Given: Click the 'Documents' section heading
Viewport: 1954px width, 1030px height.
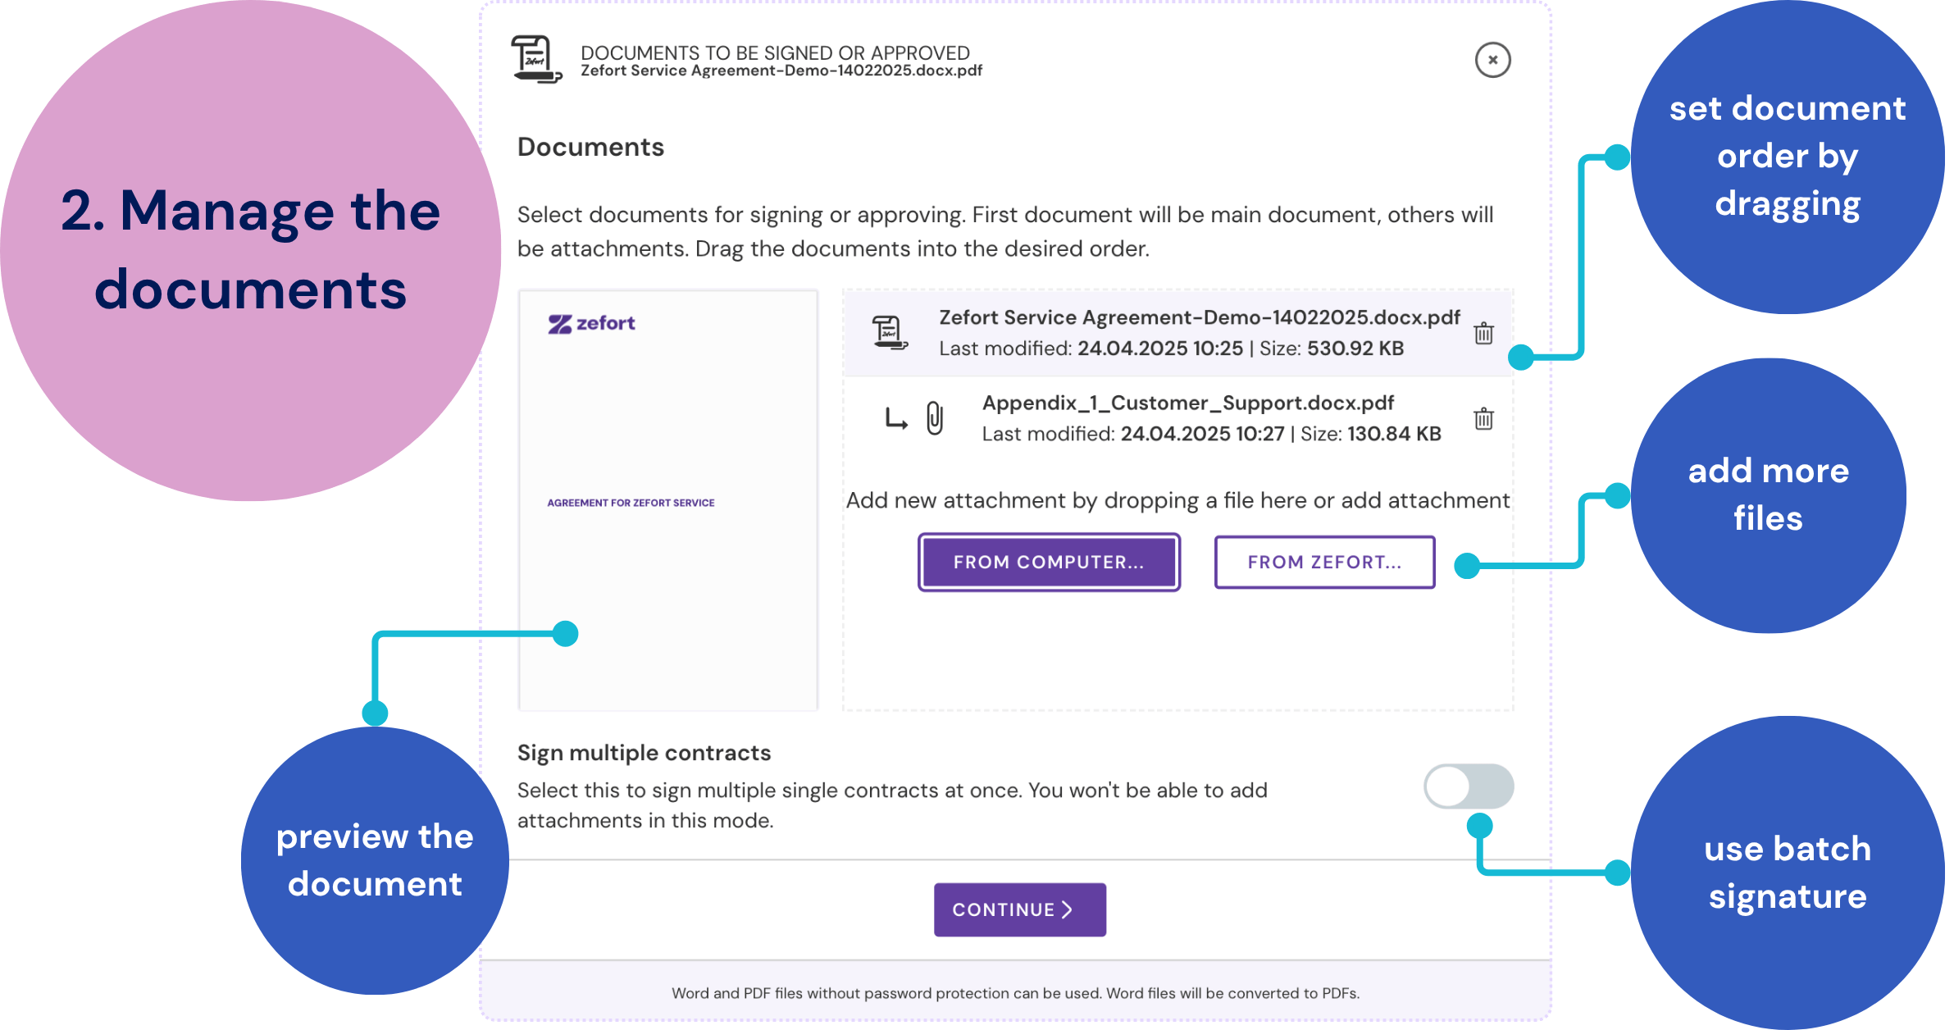Looking at the screenshot, I should coord(590,147).
